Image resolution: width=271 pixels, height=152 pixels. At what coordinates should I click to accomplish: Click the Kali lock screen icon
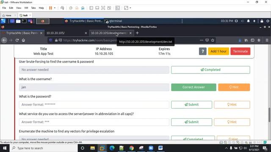[262, 21]
